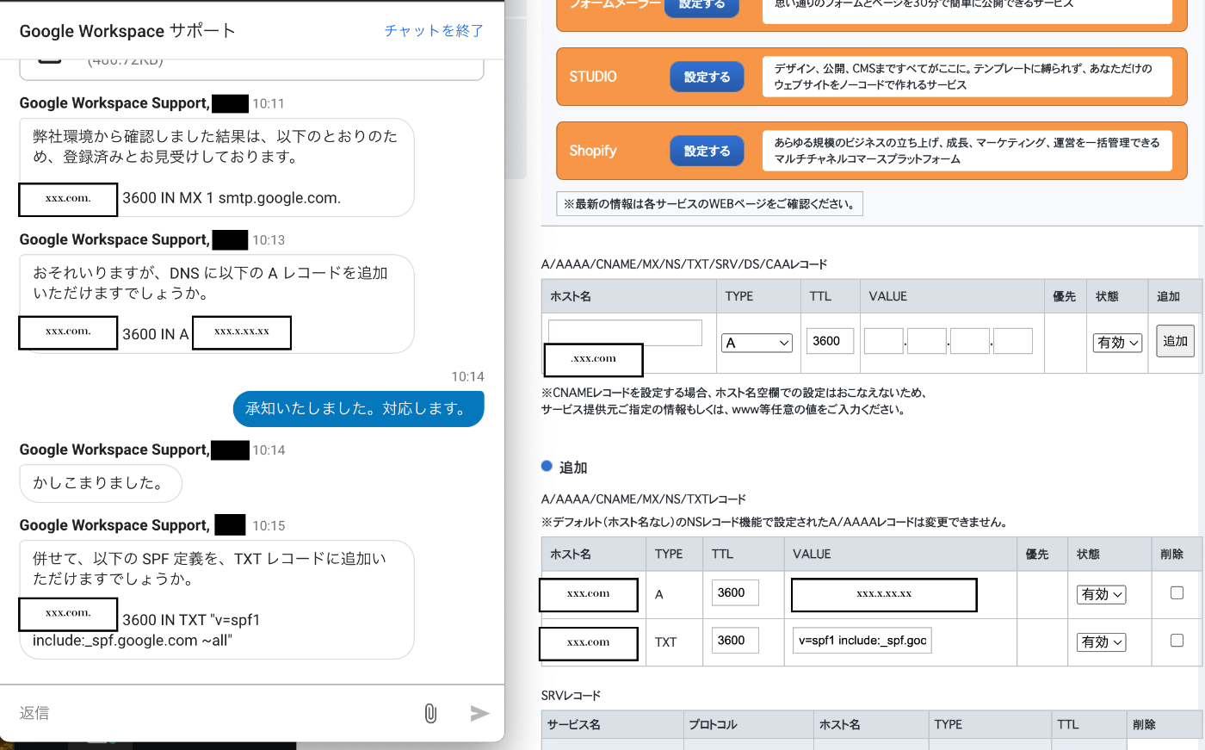The height and width of the screenshot is (750, 1205).
Task: Click the empty hostname input field
Action: [x=625, y=332]
